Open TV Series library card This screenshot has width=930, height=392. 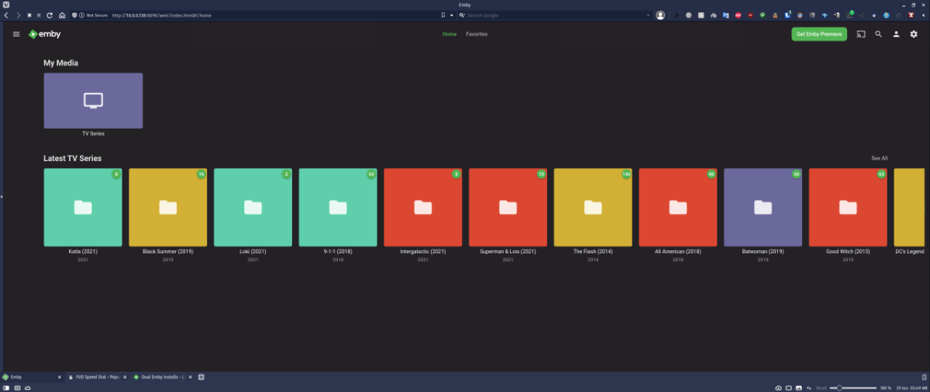(93, 101)
